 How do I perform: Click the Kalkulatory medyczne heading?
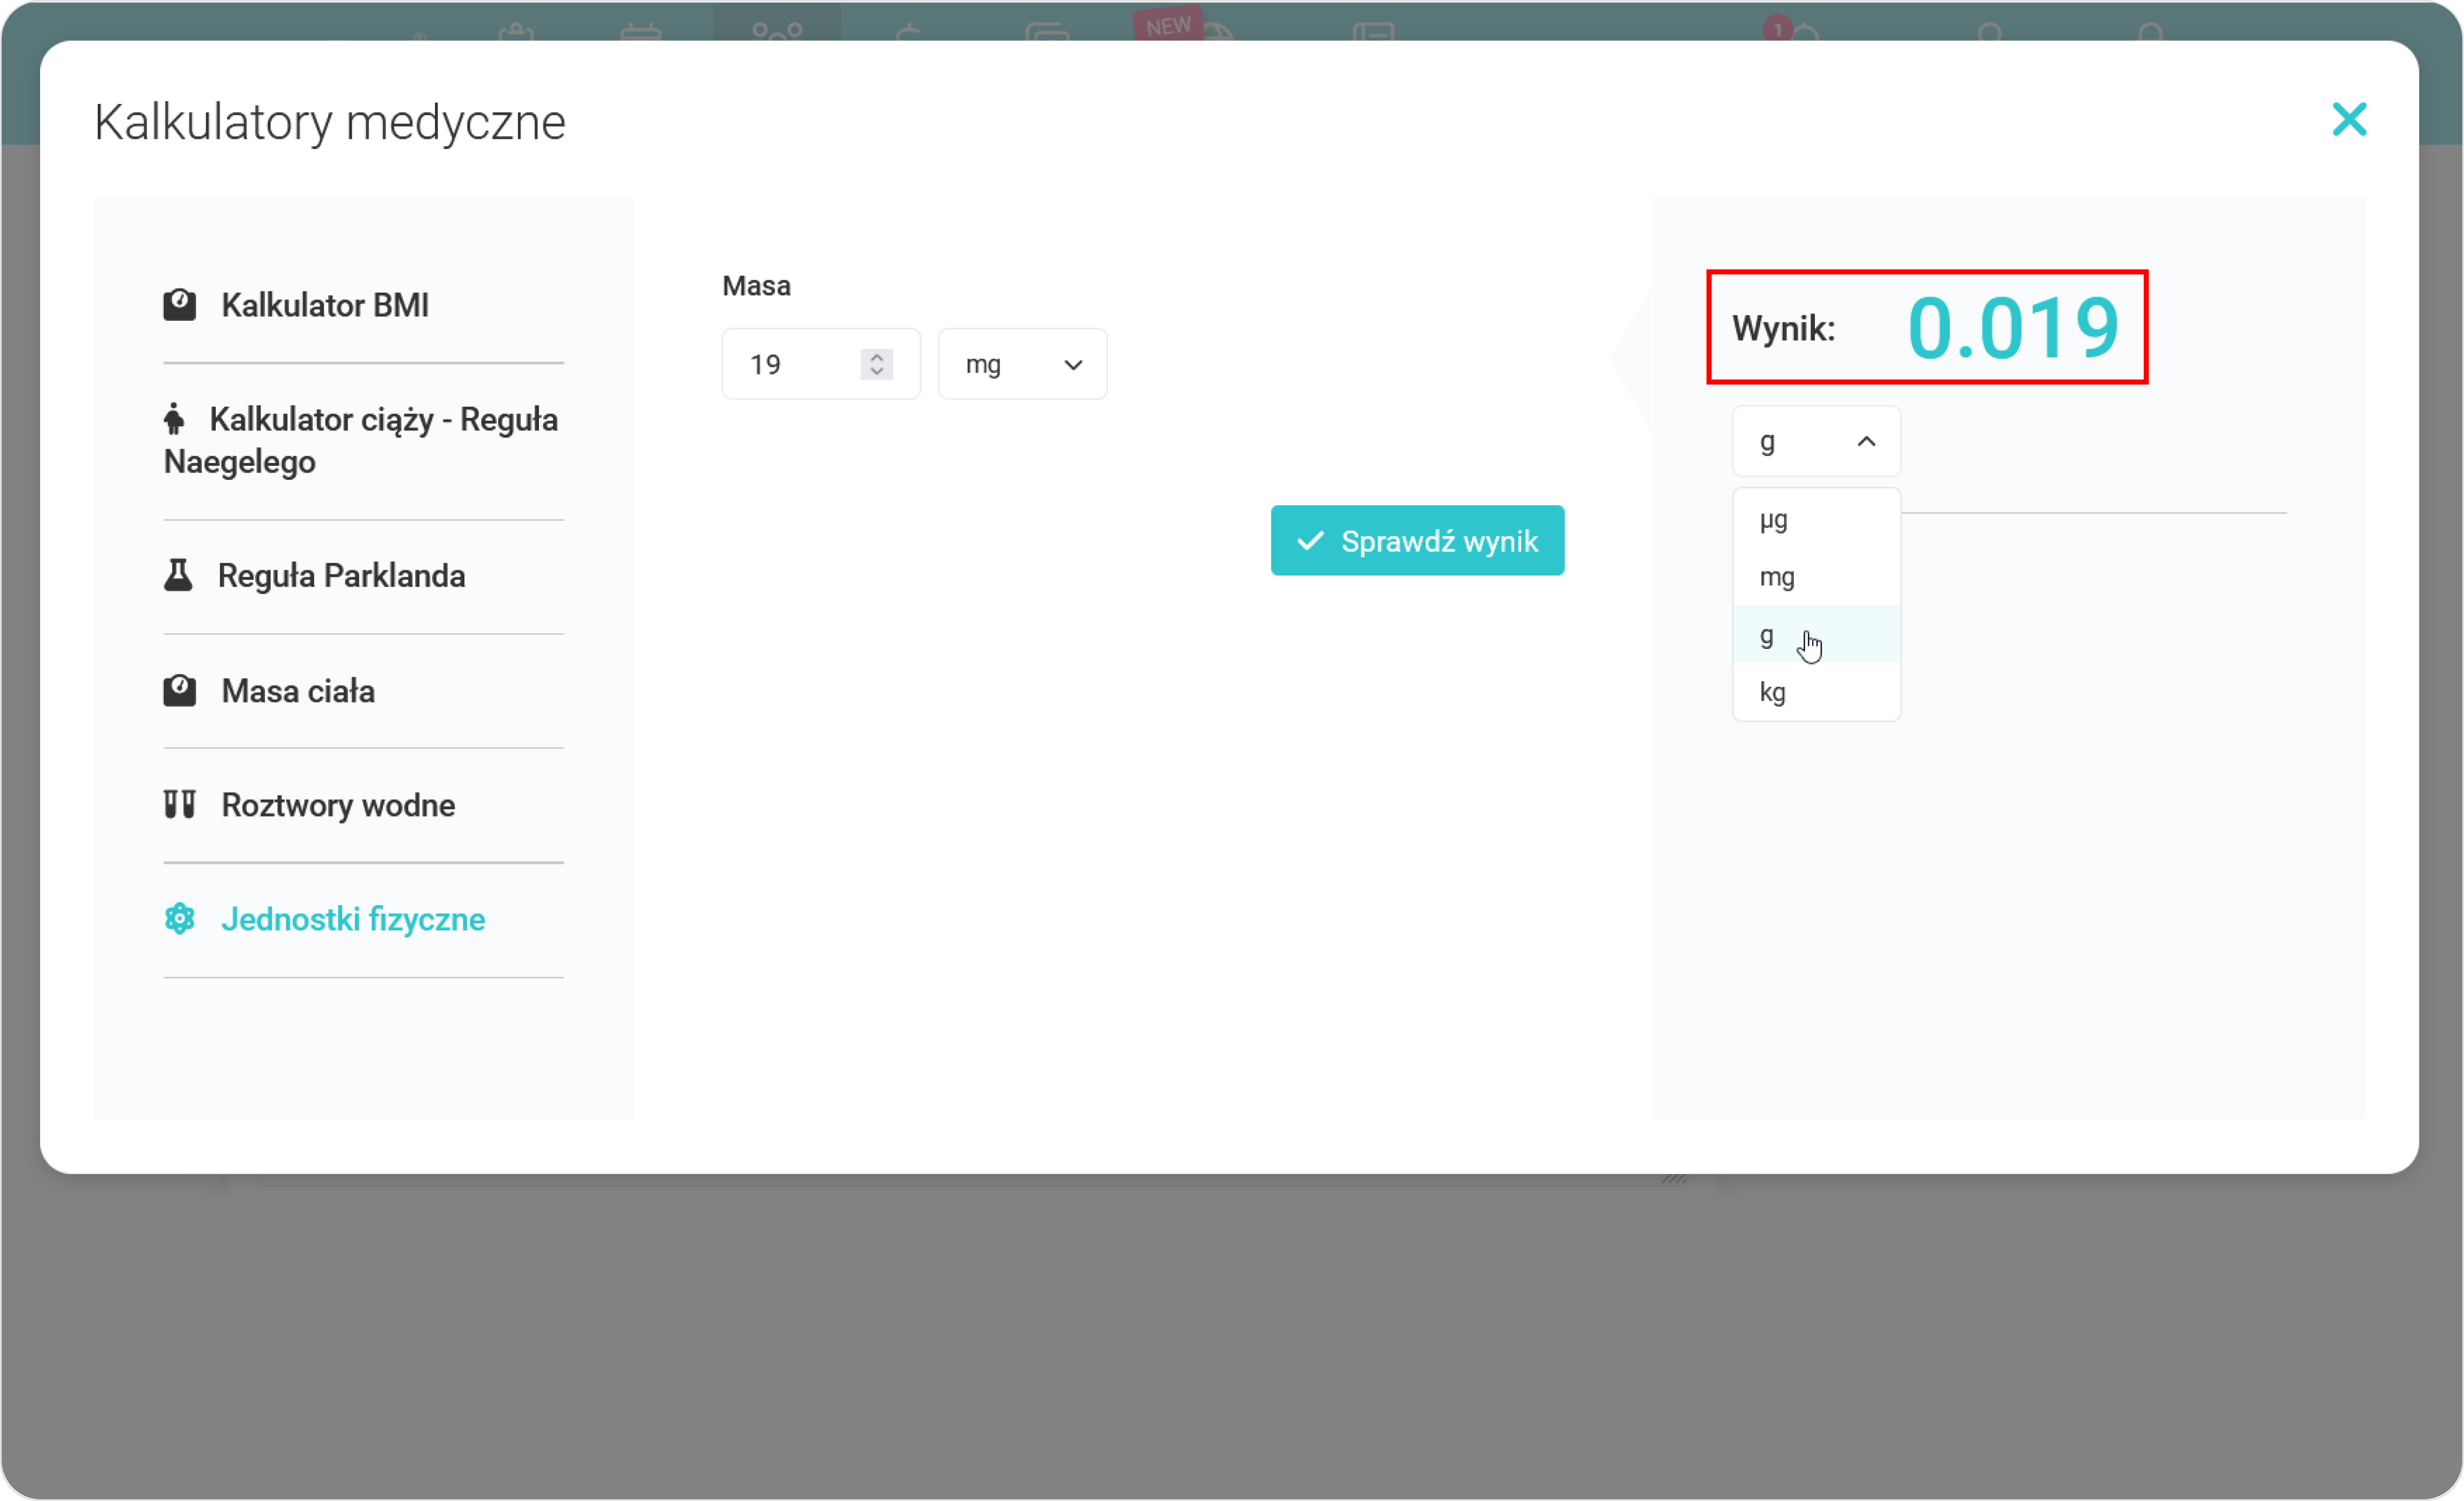tap(330, 122)
